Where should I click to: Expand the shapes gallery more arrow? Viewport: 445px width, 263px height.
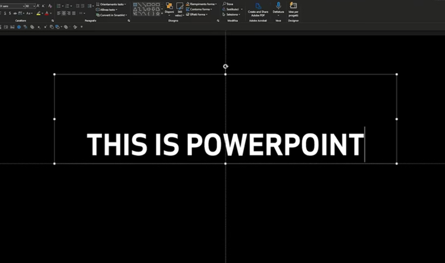[162, 13]
